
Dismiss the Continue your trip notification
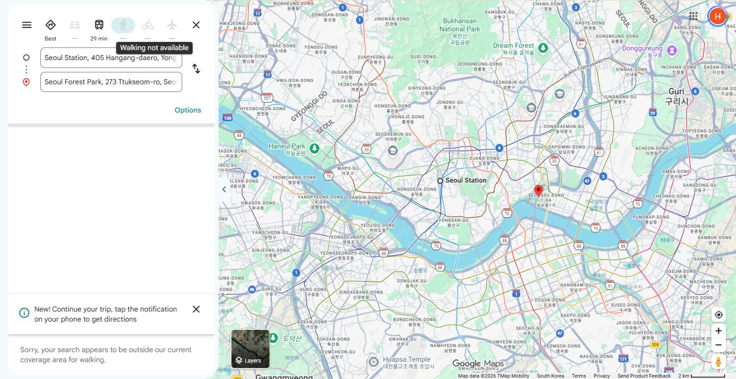coord(196,309)
